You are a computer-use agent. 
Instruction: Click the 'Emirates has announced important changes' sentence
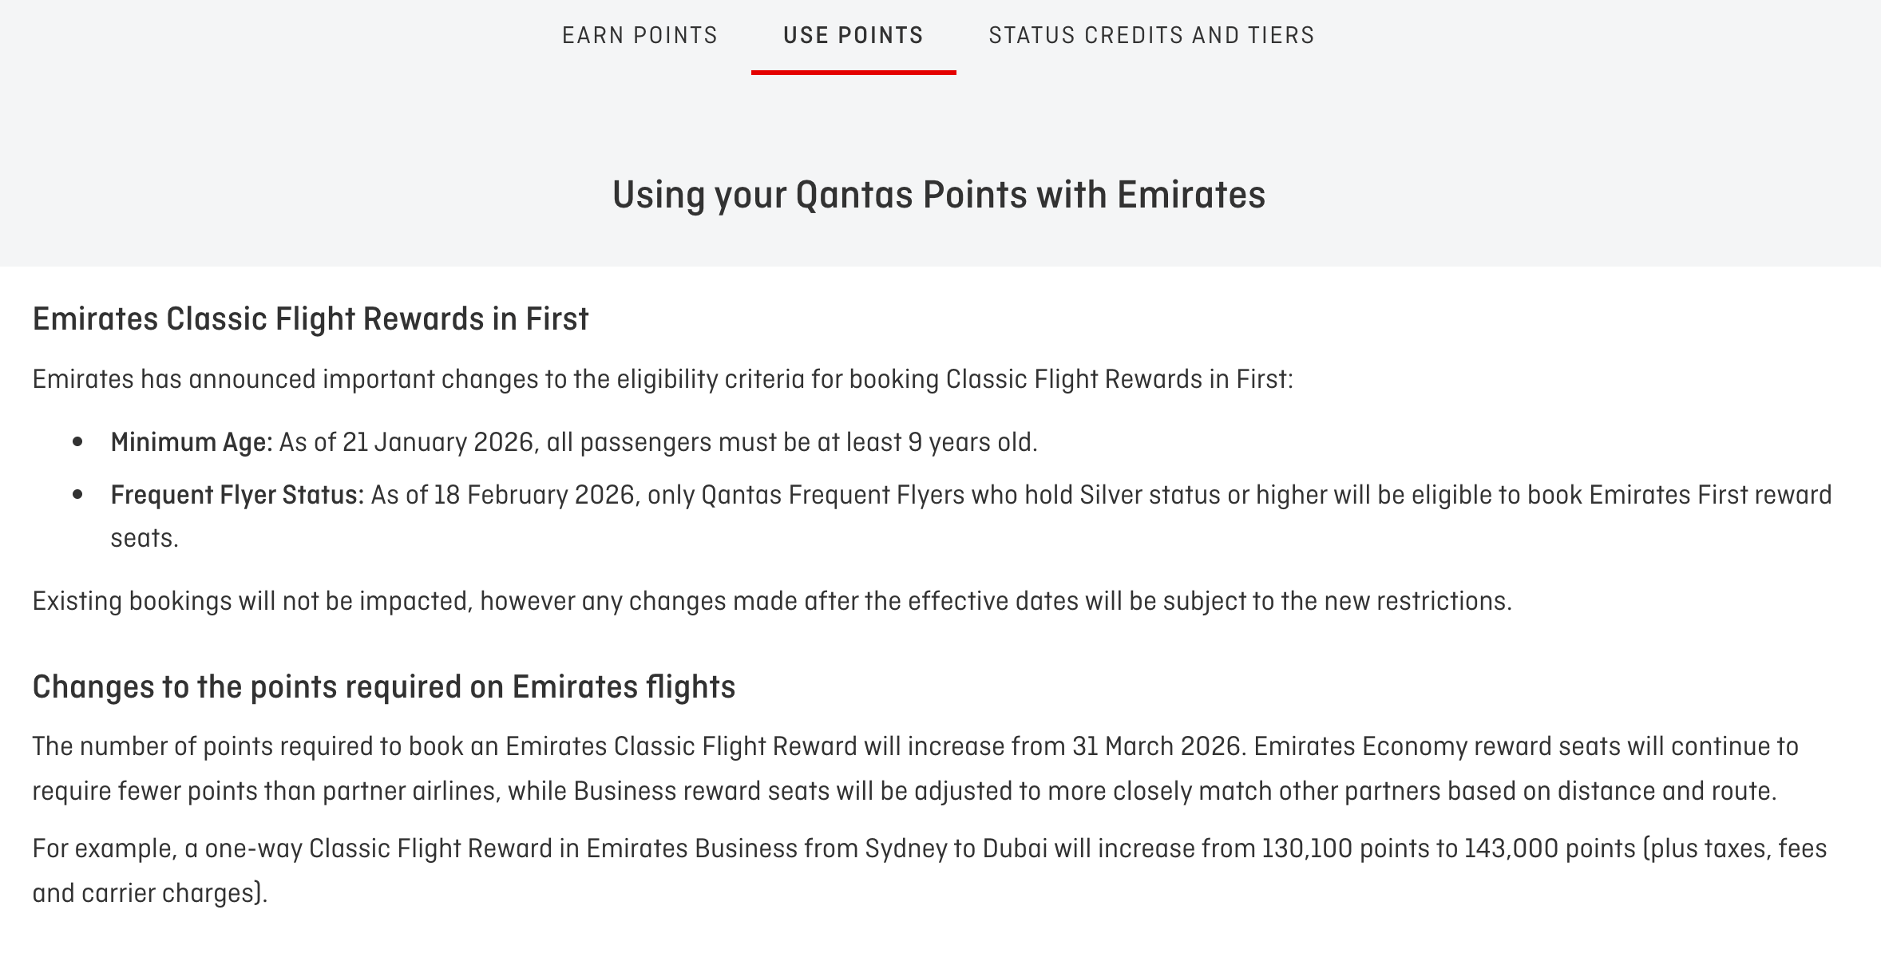coord(662,379)
